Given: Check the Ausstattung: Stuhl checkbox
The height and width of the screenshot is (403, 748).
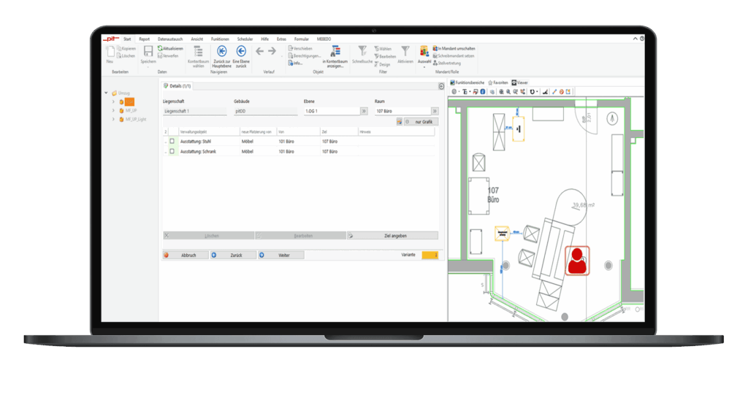Looking at the screenshot, I should (x=172, y=141).
